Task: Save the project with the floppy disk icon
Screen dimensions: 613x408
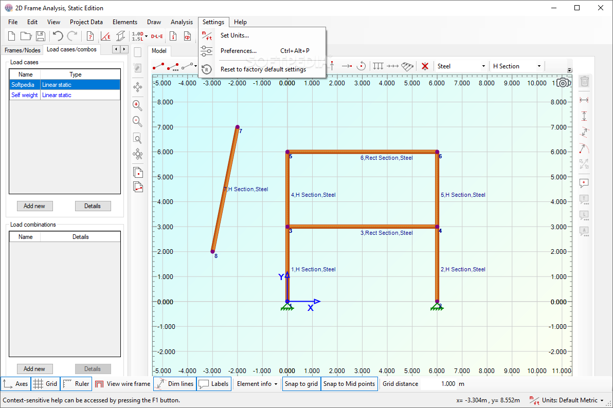Action: (40, 36)
